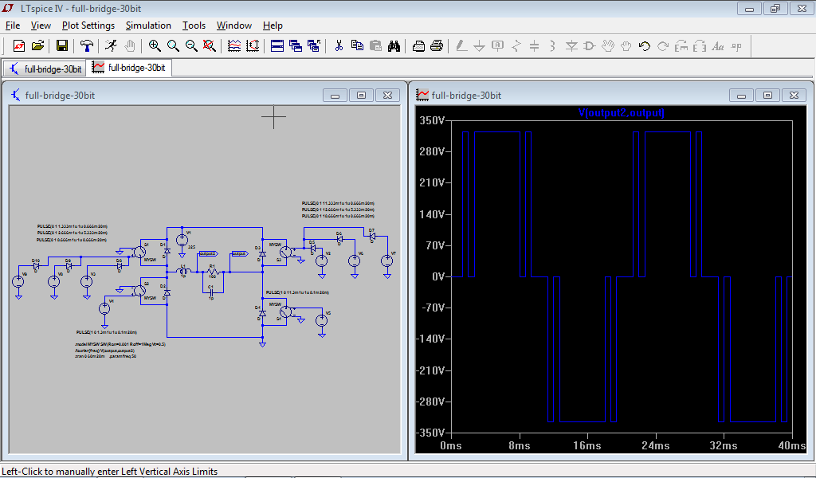
Task: Minimize the waveform child window
Action: coord(741,95)
